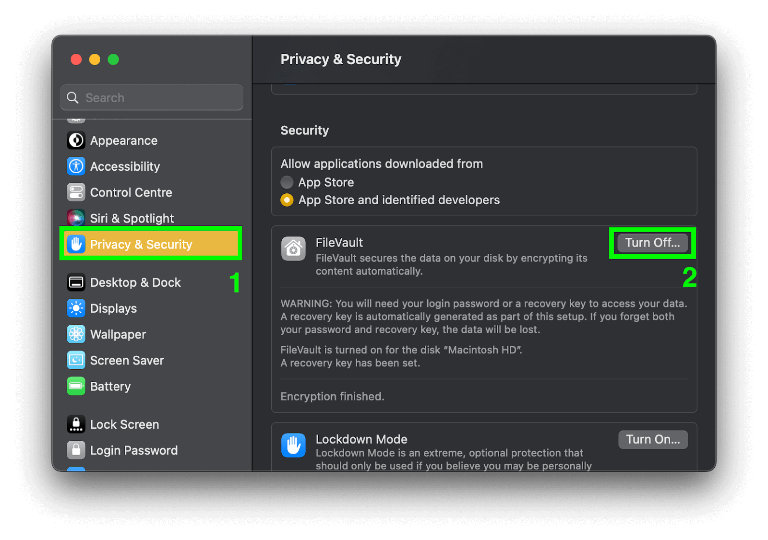Screen dimensions: 768x540
Task: Open Siri & Spotlight settings
Action: point(76,218)
